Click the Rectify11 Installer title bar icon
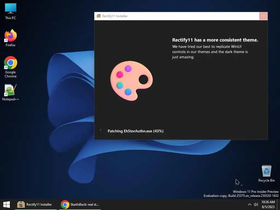This screenshot has width=280, height=210. 98,16
